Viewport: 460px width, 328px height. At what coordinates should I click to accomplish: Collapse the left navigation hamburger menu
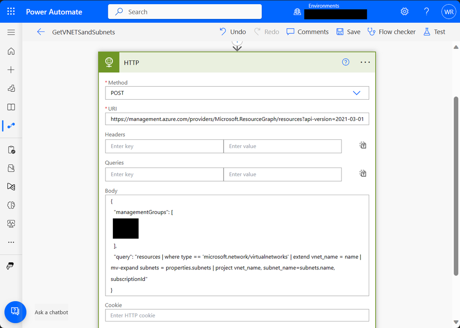click(x=11, y=32)
